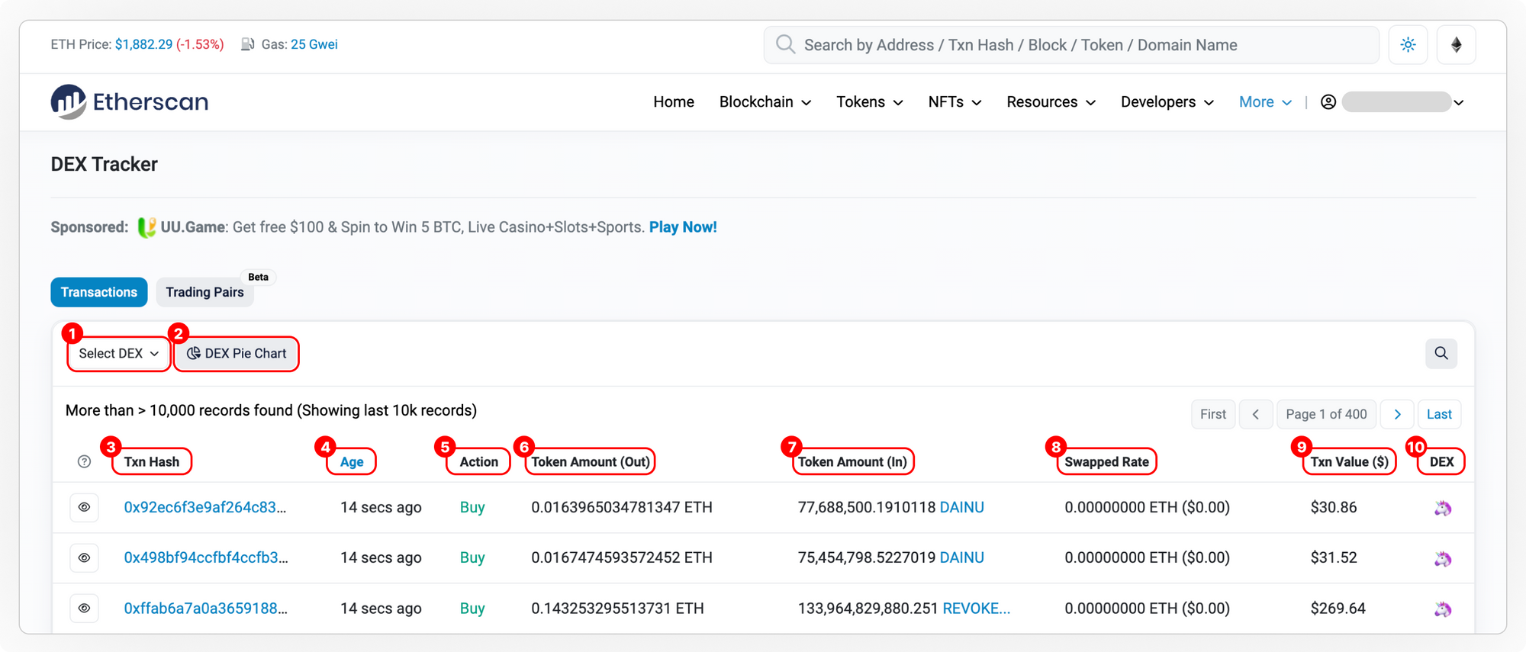Click the previous page left chevron
This screenshot has height=652, width=1526.
tap(1255, 414)
